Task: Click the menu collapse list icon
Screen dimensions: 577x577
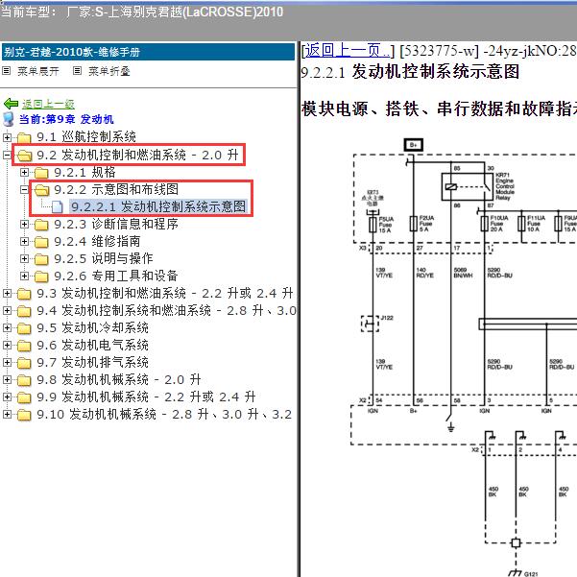Action: 77,71
